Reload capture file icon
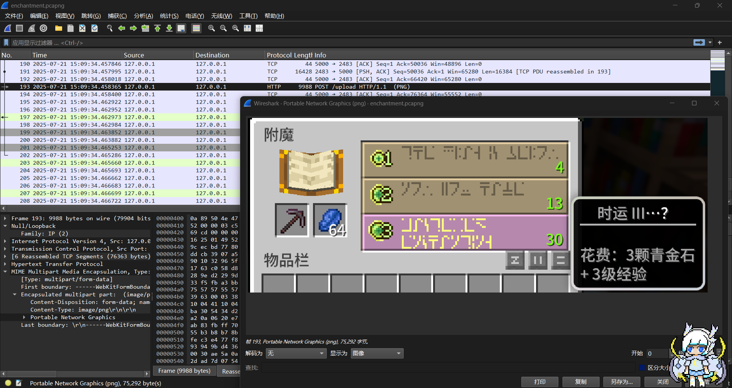 [x=95, y=28]
